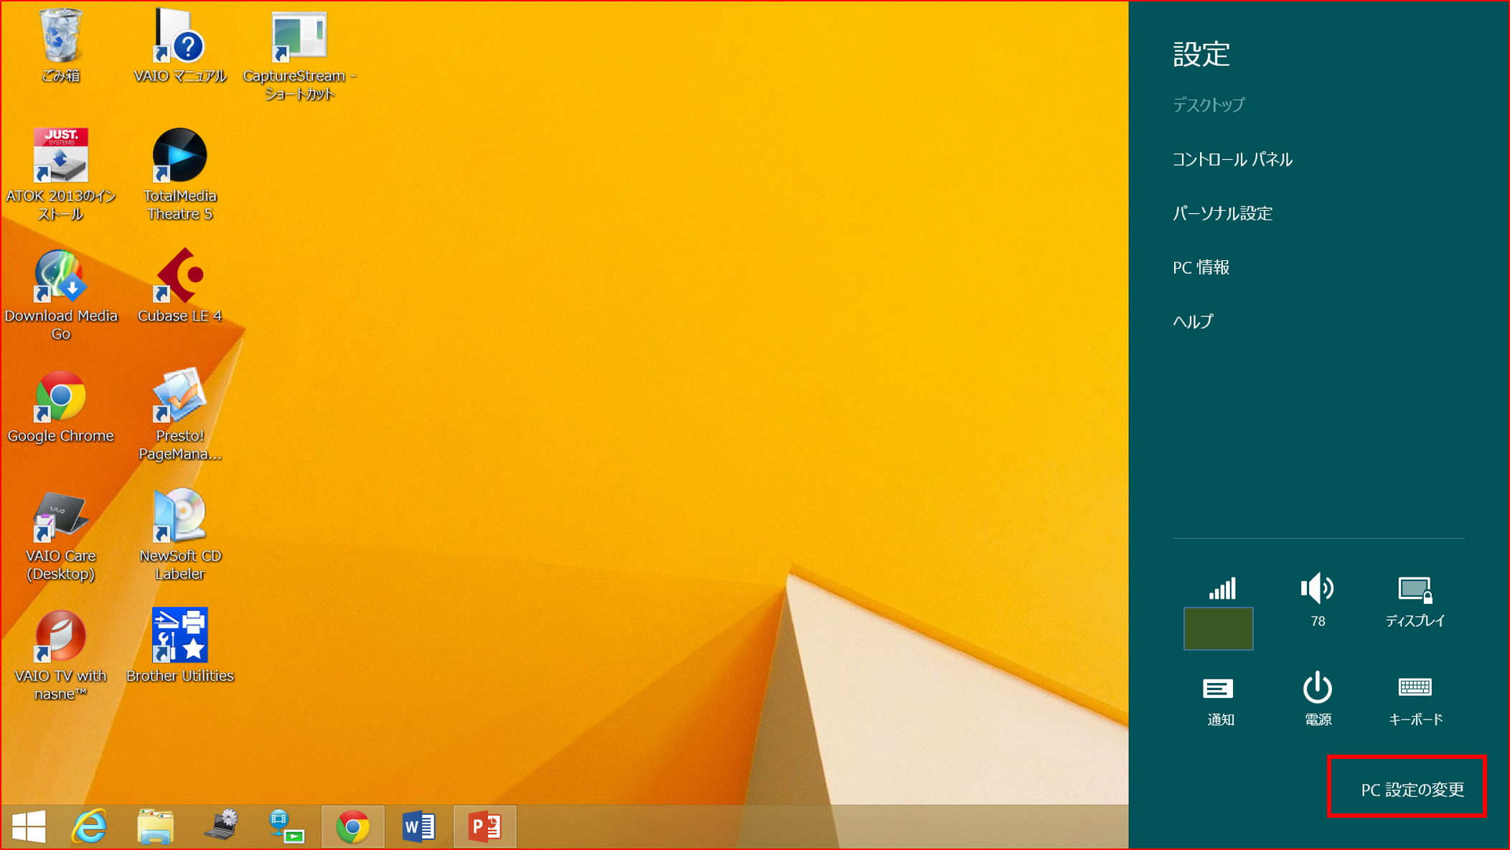
Task: Open PC 情報 in settings charm
Action: (1201, 268)
